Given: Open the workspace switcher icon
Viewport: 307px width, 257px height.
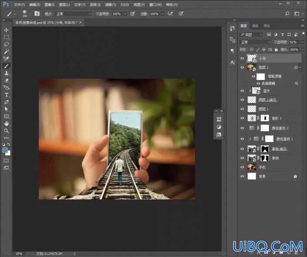Looking at the screenshot, I should pyautogui.click(x=297, y=13).
